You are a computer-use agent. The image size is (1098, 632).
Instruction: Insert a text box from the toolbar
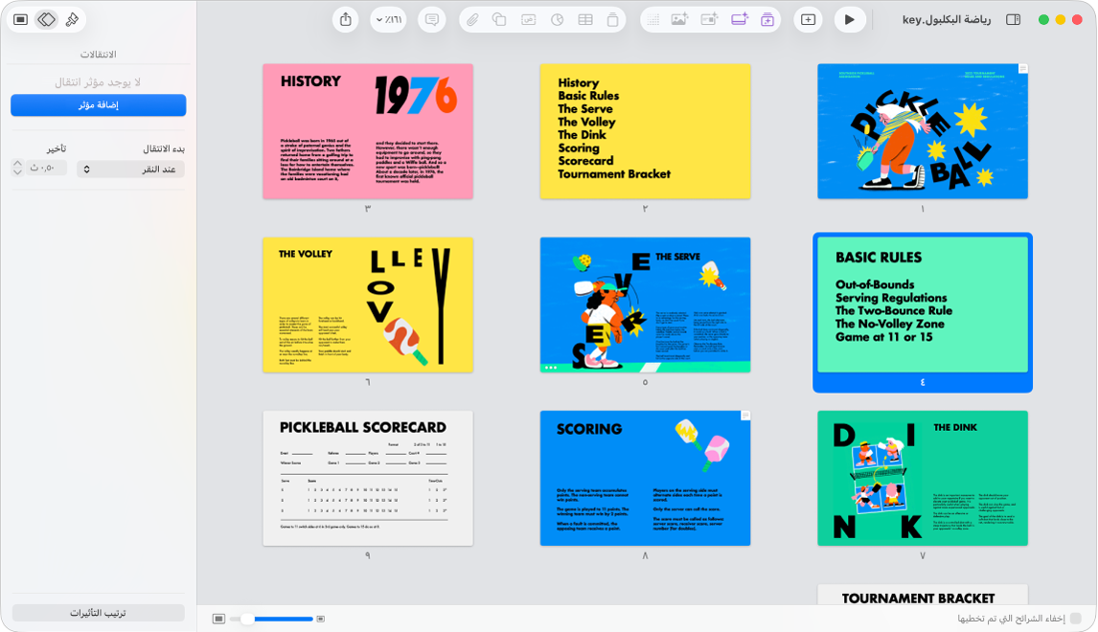pyautogui.click(x=529, y=19)
